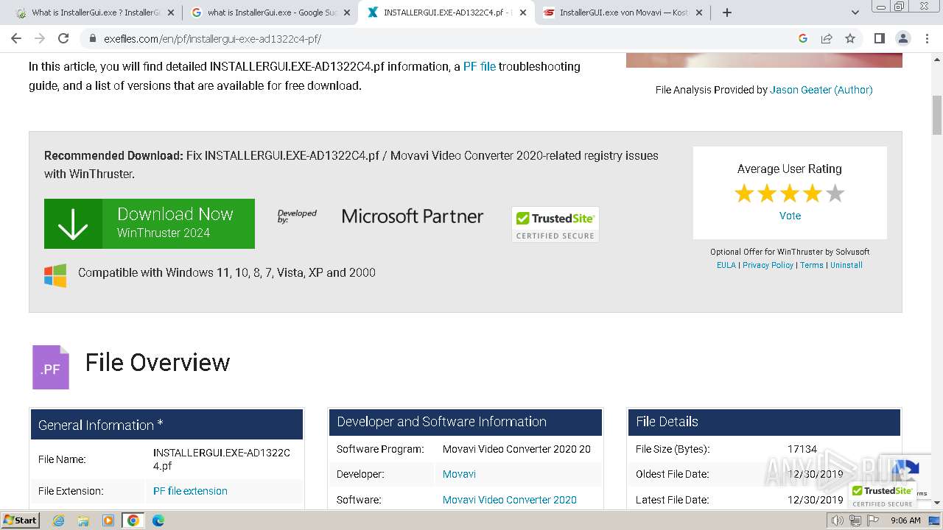Open File Explorer from taskbar
This screenshot has width=943, height=530.
pyautogui.click(x=83, y=520)
